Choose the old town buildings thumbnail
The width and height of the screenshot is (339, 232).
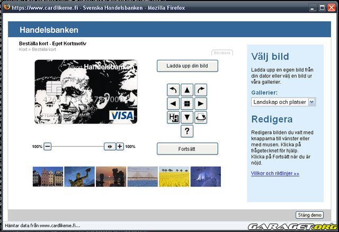pyautogui.click(x=48, y=176)
